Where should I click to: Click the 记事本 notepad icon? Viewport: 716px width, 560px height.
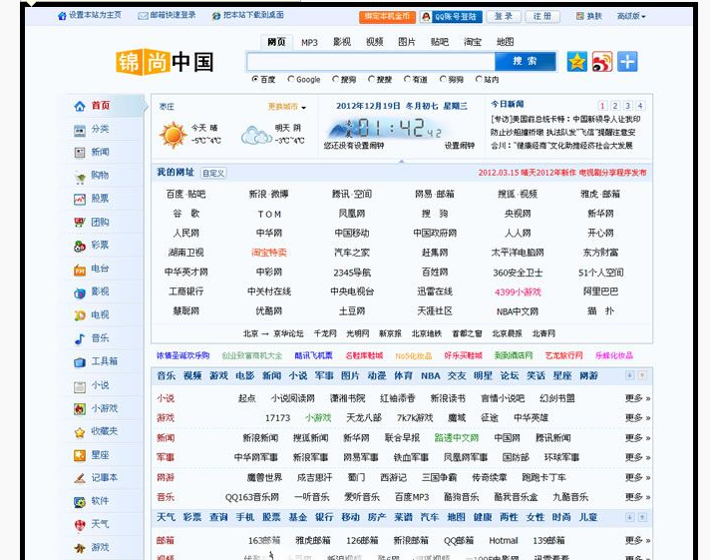pyautogui.click(x=80, y=478)
